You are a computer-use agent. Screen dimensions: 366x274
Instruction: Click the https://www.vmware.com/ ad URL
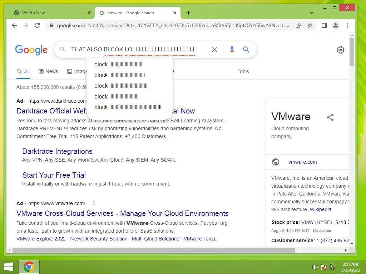point(57,203)
